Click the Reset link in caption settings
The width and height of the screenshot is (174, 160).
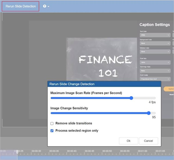point(171,94)
